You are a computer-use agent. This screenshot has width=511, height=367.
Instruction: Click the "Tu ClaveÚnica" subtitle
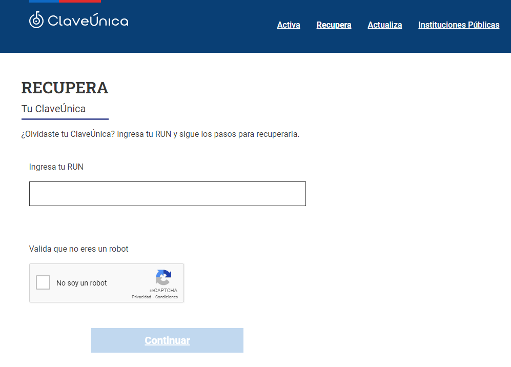(53, 109)
